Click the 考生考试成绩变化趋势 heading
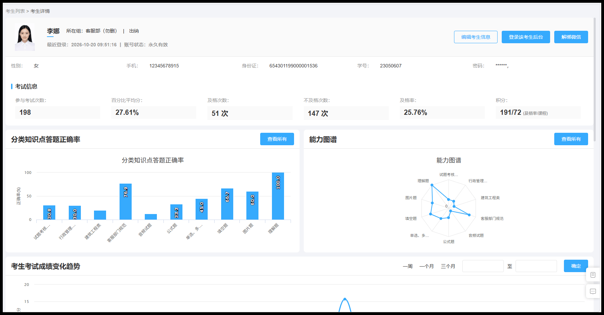Image resolution: width=604 pixels, height=315 pixels. click(x=46, y=266)
